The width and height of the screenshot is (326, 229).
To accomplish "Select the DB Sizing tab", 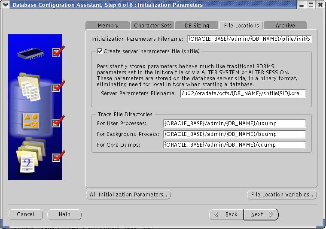I will pyautogui.click(x=197, y=25).
